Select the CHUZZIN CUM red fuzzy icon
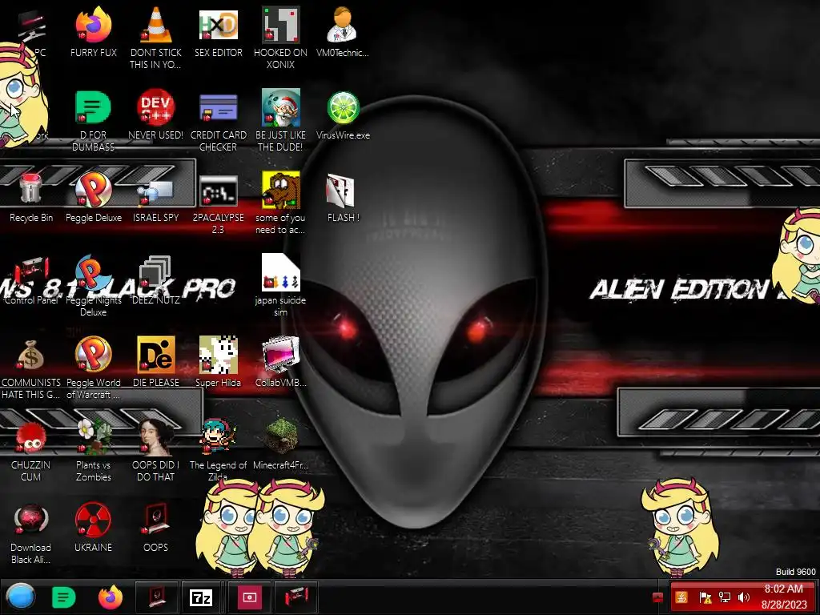Screen dimensions: 820x615 [x=31, y=437]
